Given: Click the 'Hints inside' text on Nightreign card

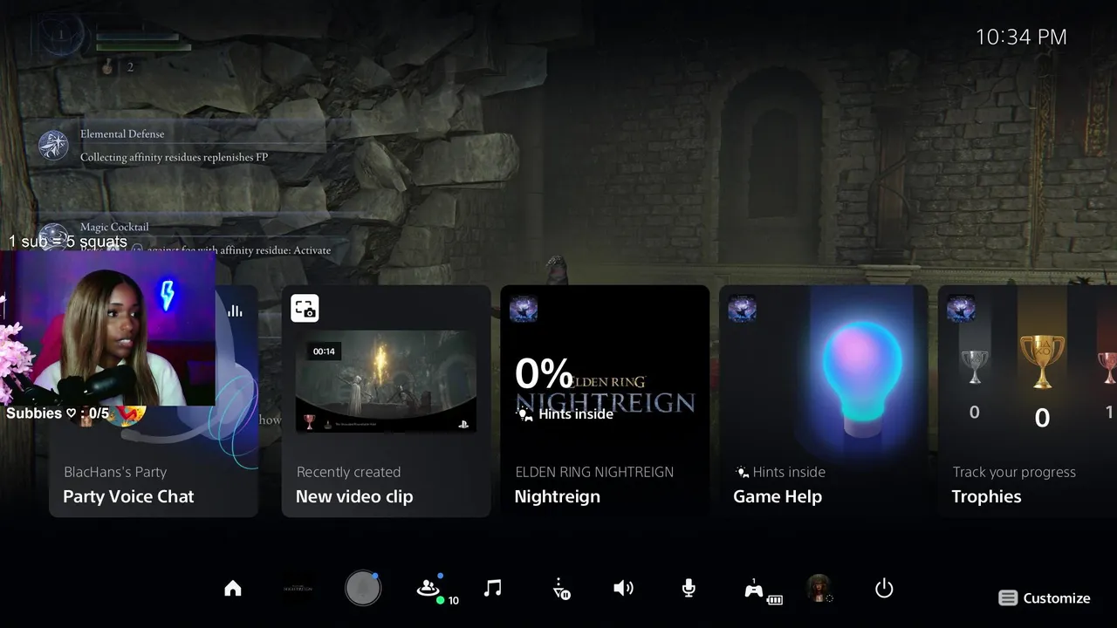Looking at the screenshot, I should [576, 414].
